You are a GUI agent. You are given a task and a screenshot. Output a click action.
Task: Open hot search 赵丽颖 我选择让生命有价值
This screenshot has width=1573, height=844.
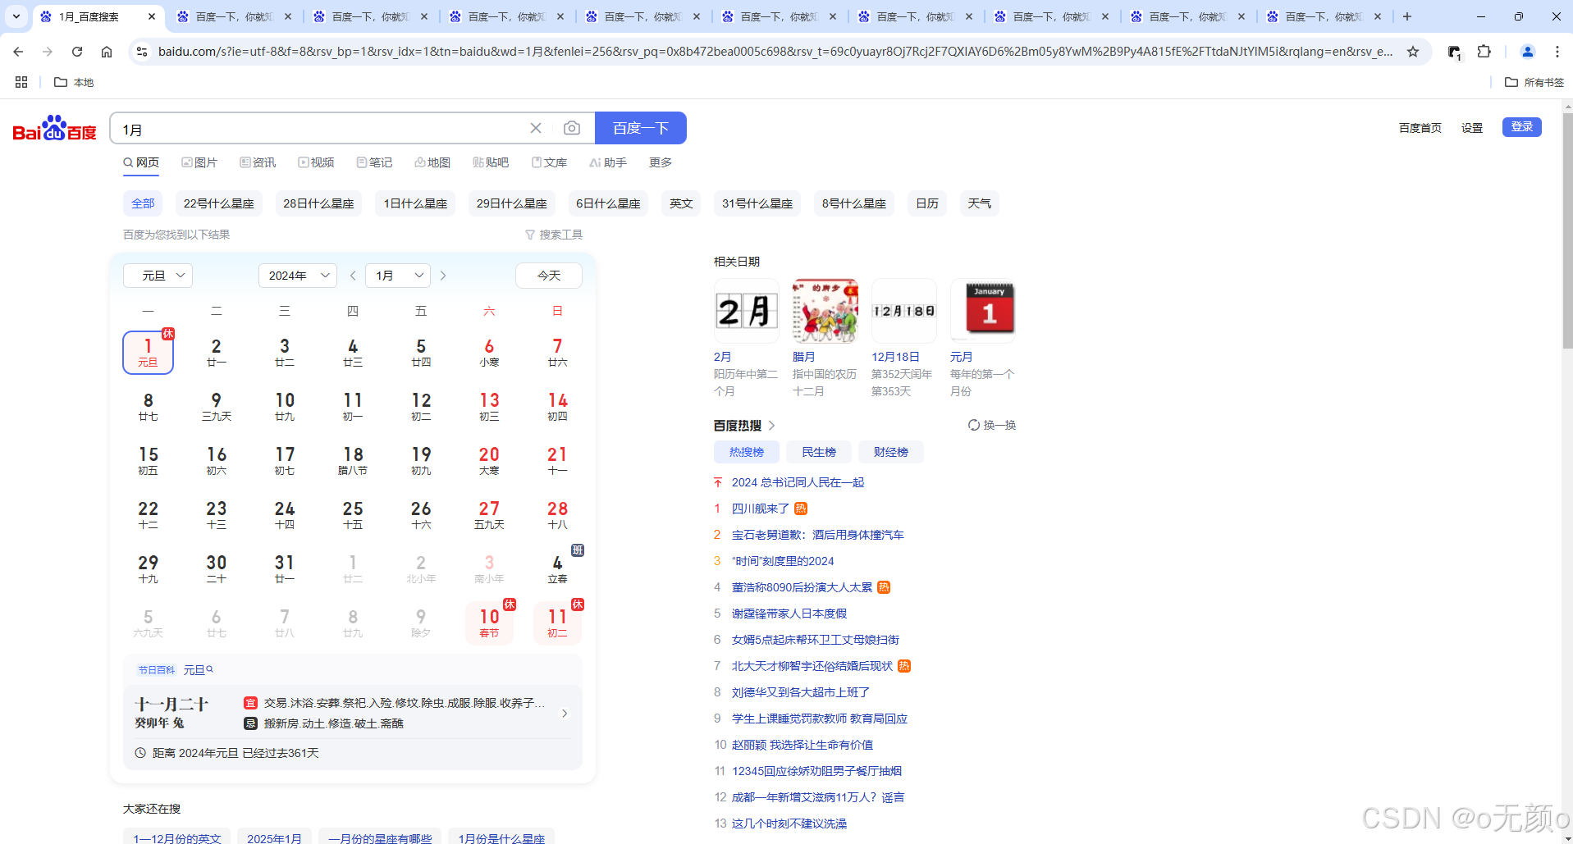click(x=803, y=745)
